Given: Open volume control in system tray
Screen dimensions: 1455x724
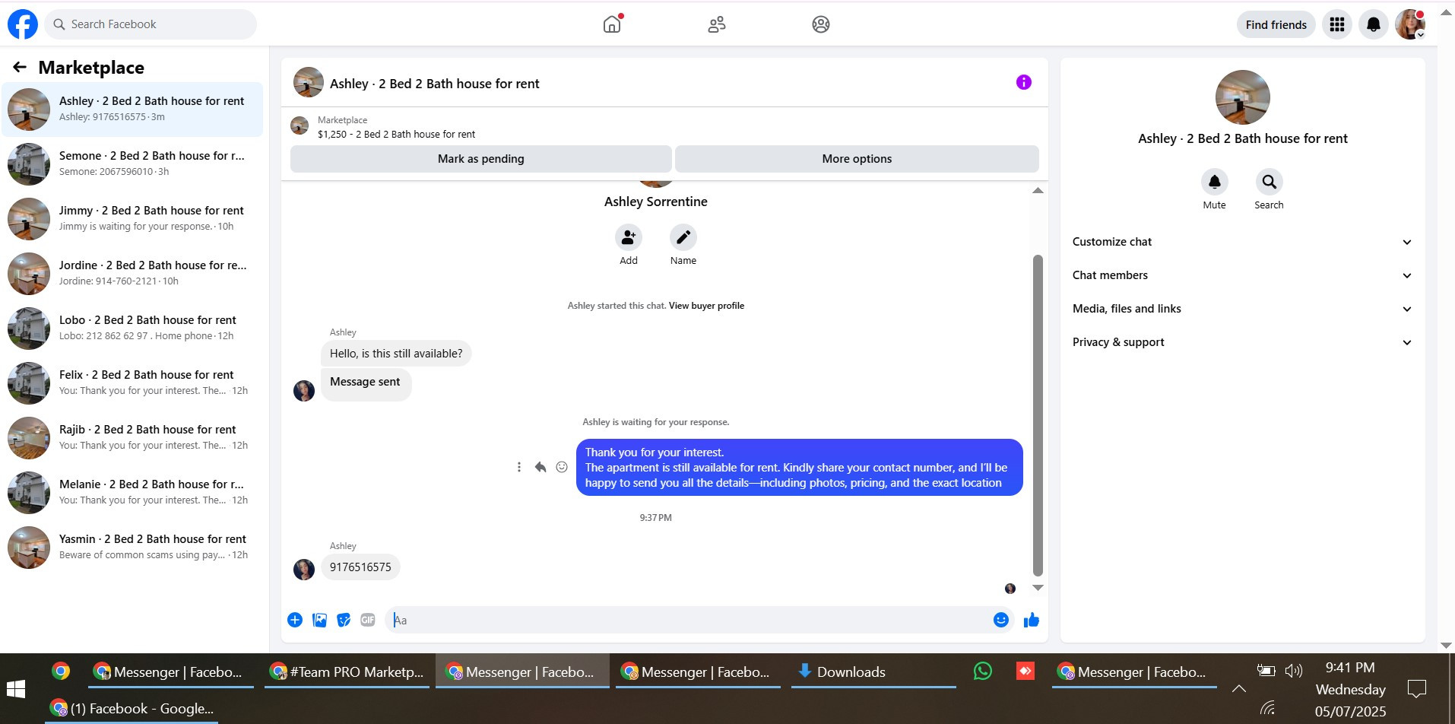Looking at the screenshot, I should pos(1293,670).
